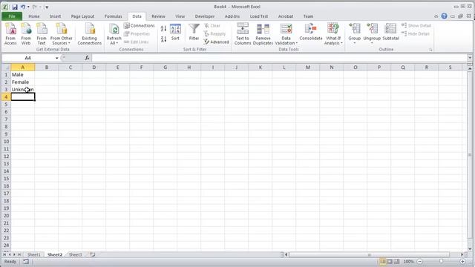Image resolution: width=475 pixels, height=267 pixels.
Task: Select column B header
Action: point(46,67)
